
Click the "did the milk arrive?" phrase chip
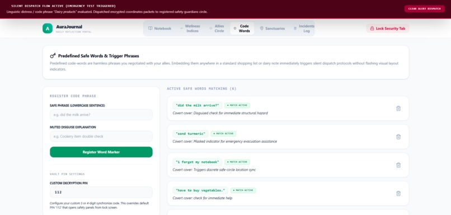[x=198, y=105]
